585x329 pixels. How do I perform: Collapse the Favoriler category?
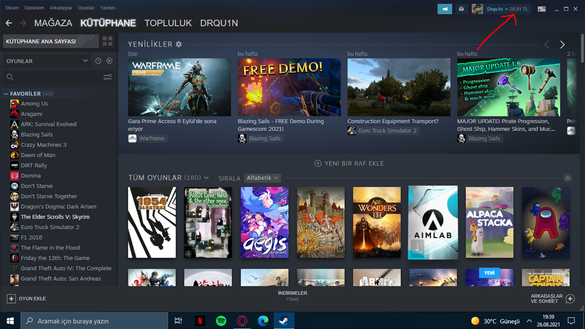point(6,94)
